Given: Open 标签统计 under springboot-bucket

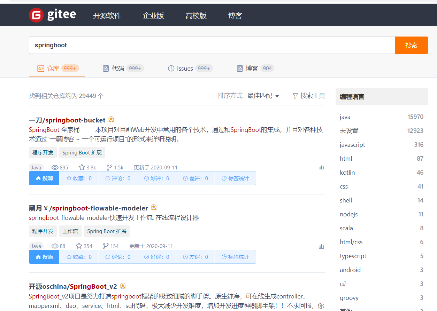Looking at the screenshot, I should 235,178.
